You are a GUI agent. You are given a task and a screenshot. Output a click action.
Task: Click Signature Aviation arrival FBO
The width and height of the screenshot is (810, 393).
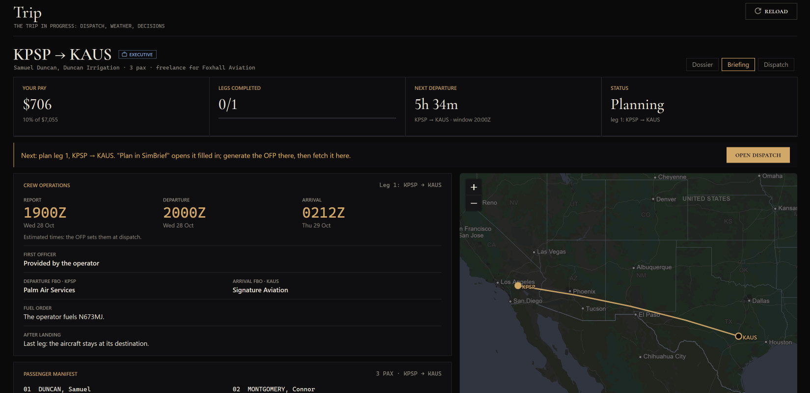[260, 290]
